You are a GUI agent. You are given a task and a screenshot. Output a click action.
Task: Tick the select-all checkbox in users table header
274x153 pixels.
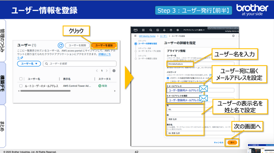21,79
